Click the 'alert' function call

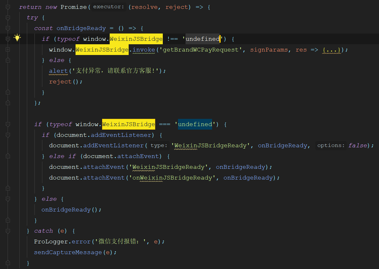tap(58, 71)
